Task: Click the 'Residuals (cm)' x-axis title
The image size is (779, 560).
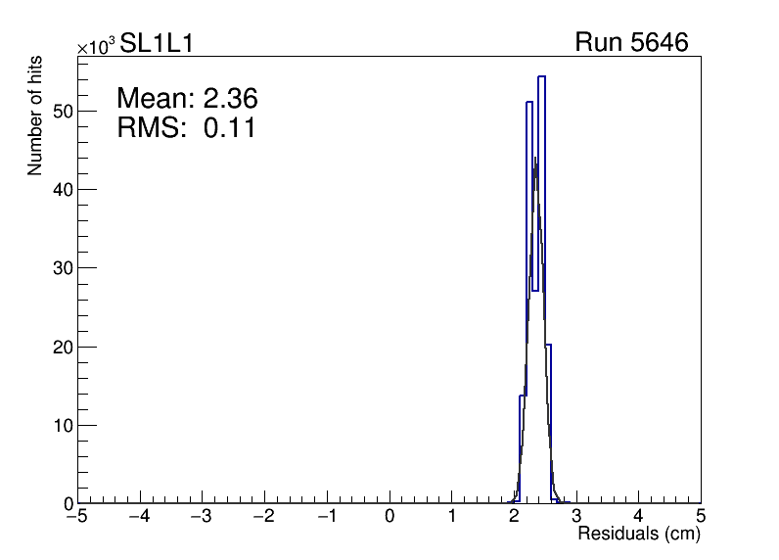Action: click(x=639, y=535)
